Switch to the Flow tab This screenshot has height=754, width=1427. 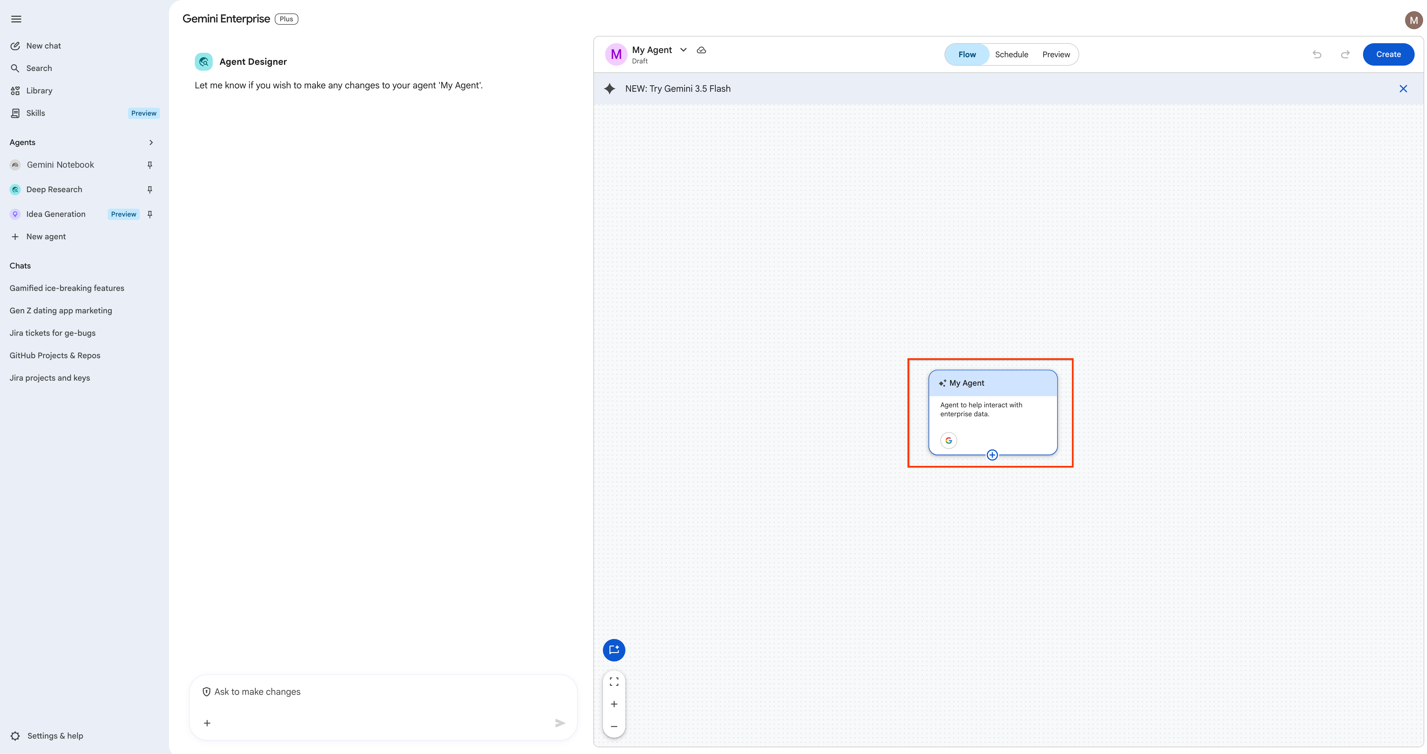coord(967,54)
